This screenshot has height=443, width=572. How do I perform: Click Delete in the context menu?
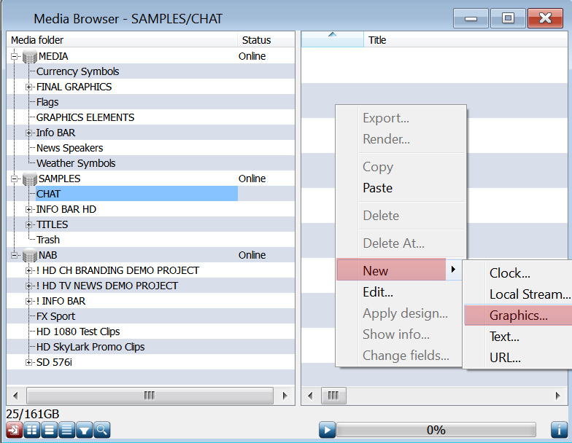click(401, 216)
